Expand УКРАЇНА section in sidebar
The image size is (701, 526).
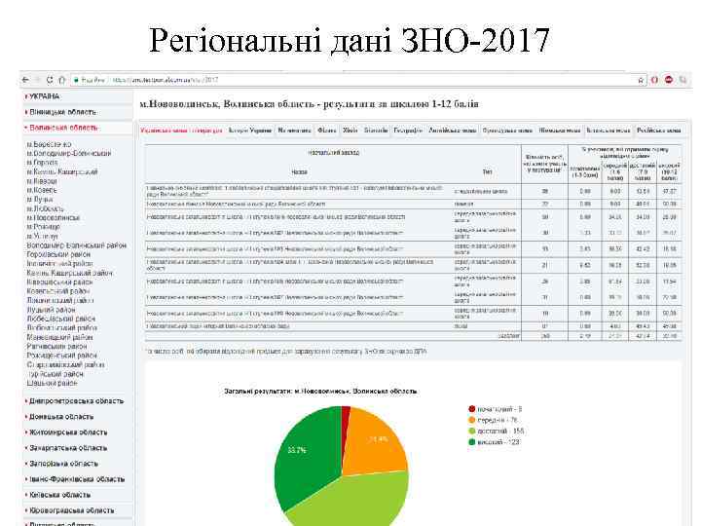43,96
